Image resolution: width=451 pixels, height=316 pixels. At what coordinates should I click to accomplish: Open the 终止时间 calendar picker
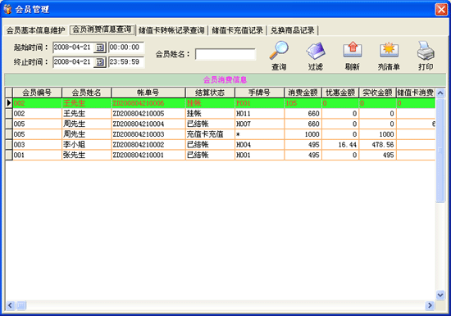(99, 62)
